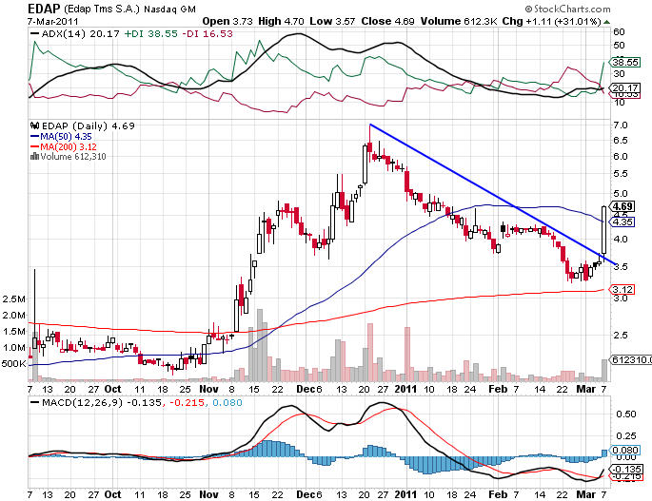Click the Low 3.57 value in header

click(x=332, y=21)
